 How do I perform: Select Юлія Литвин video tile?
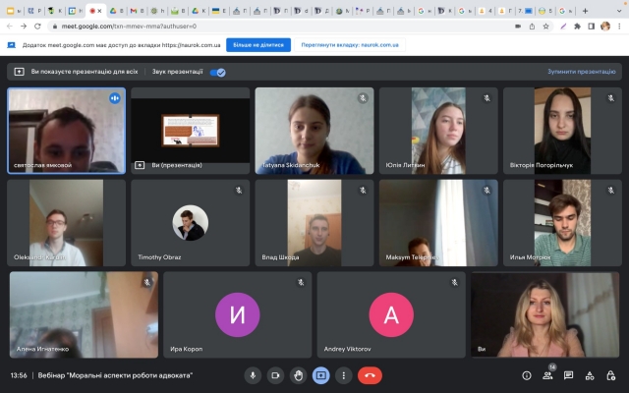click(x=438, y=131)
